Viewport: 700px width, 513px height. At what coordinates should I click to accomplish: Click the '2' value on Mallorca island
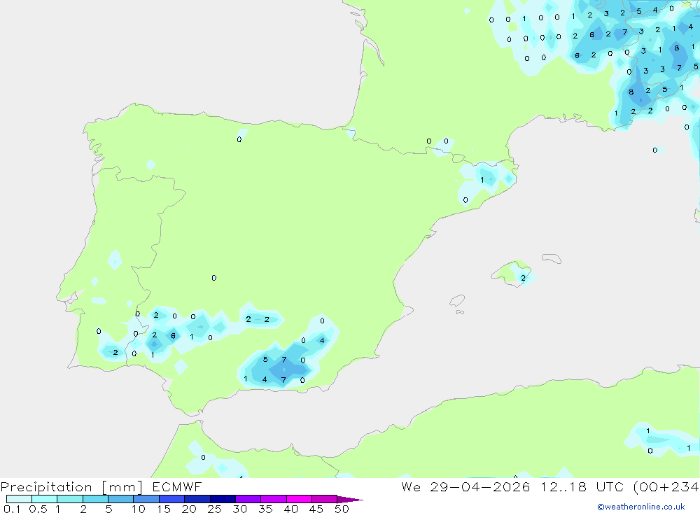coord(523,278)
